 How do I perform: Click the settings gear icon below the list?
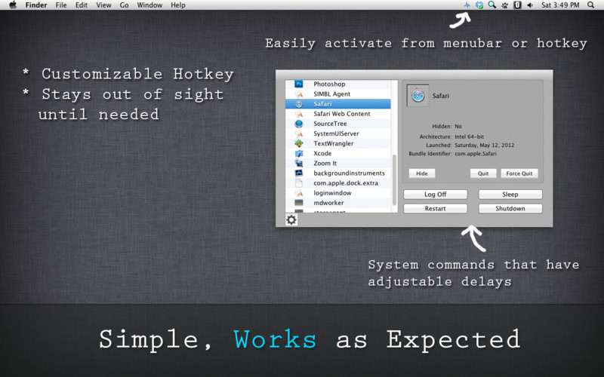point(291,219)
